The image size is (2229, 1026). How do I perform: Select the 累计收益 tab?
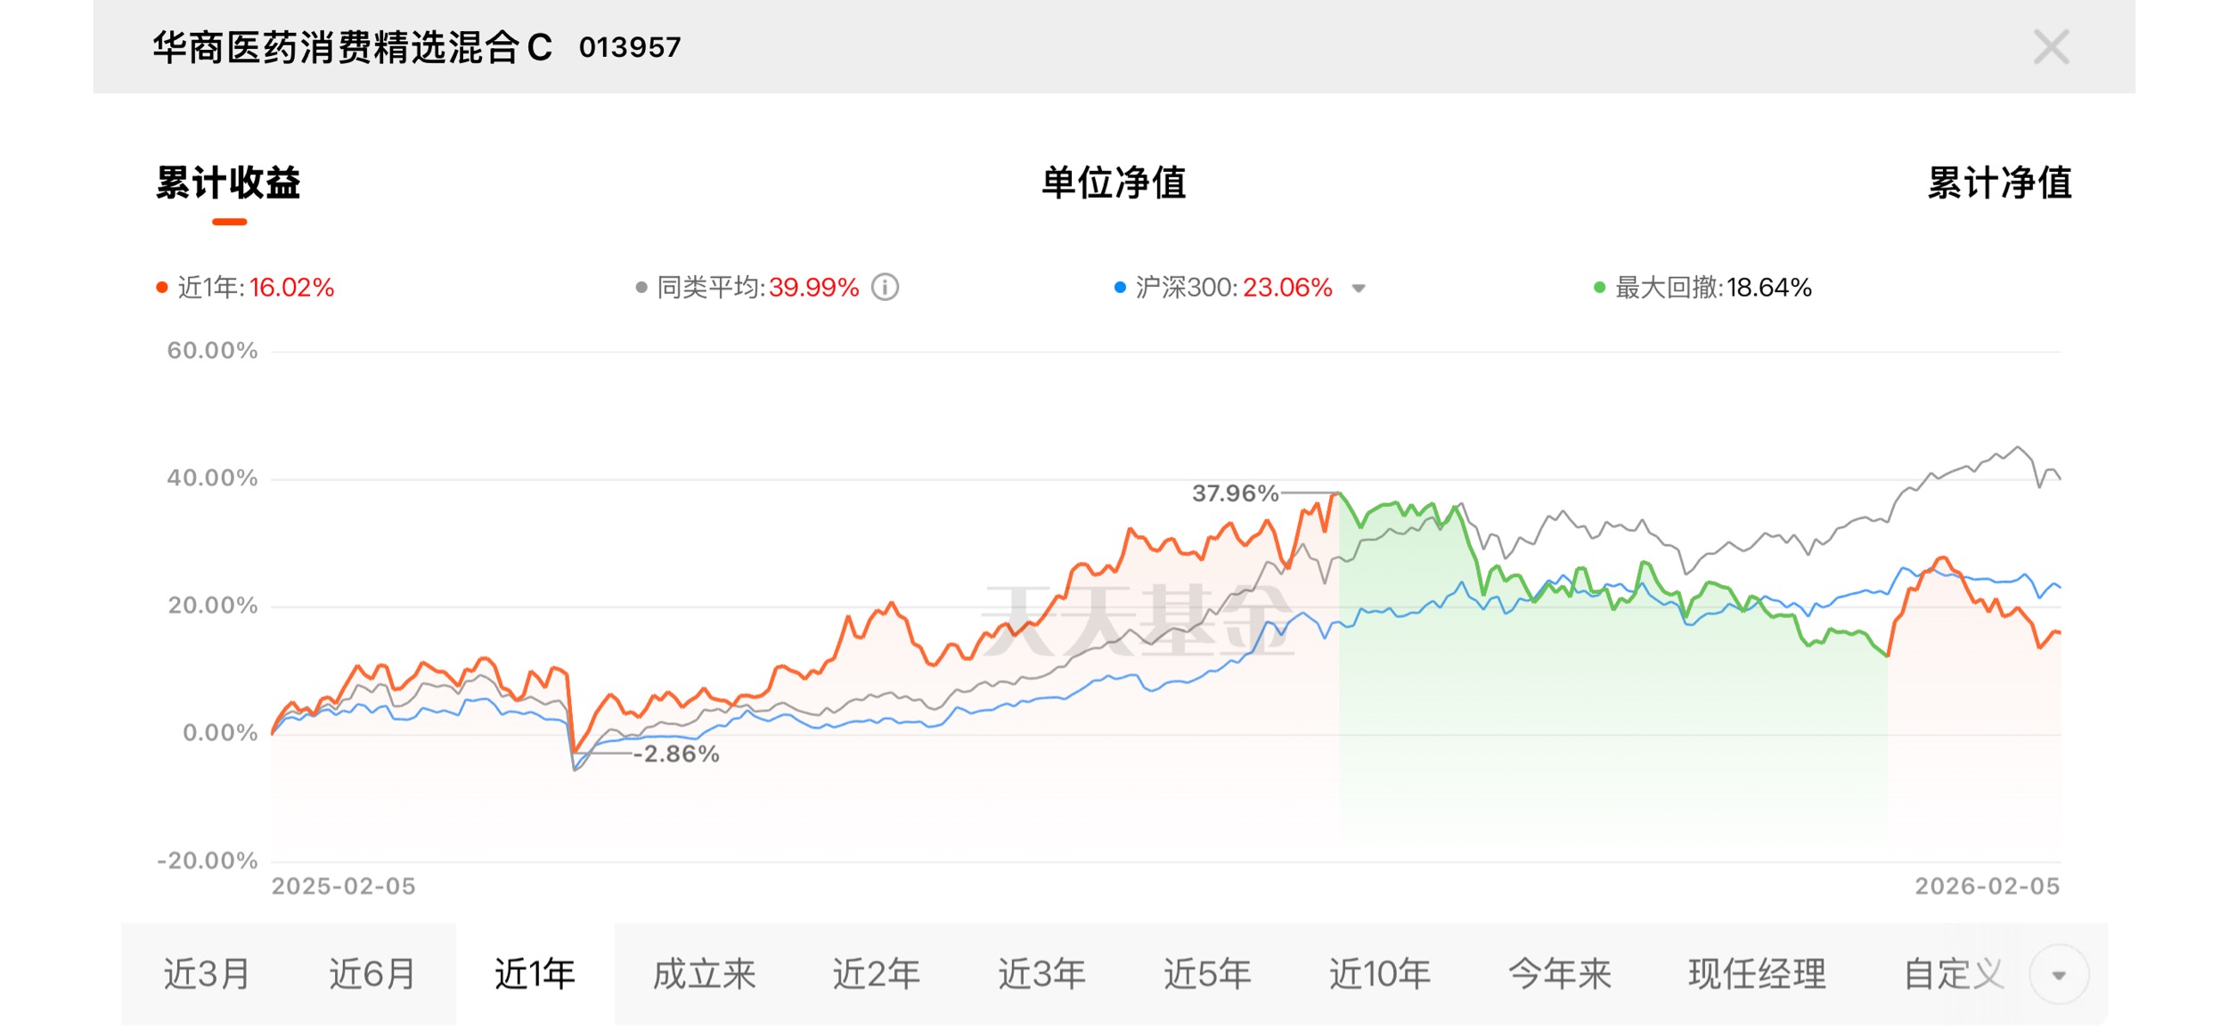[229, 183]
